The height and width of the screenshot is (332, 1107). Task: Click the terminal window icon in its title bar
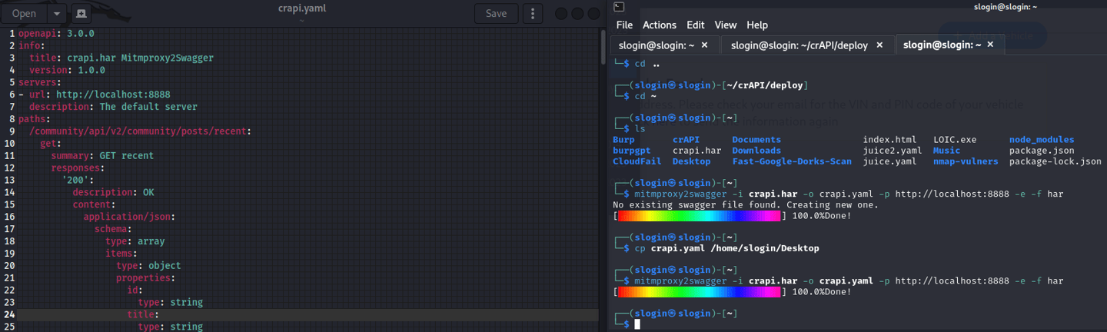[619, 6]
